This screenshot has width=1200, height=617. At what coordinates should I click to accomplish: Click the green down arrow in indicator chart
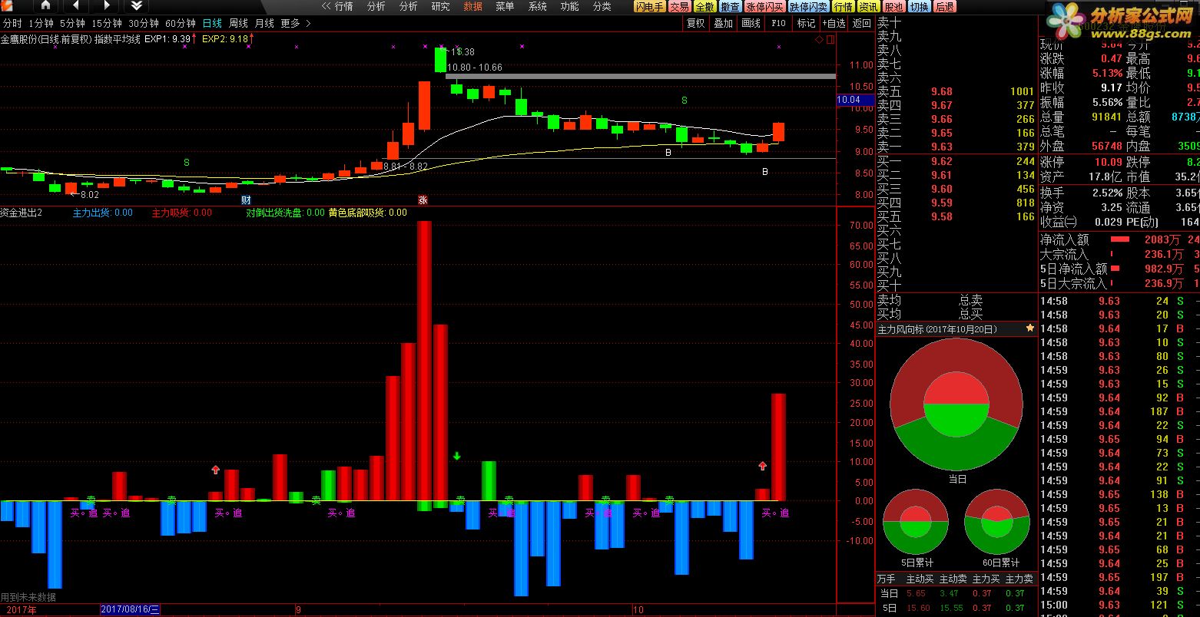(457, 456)
